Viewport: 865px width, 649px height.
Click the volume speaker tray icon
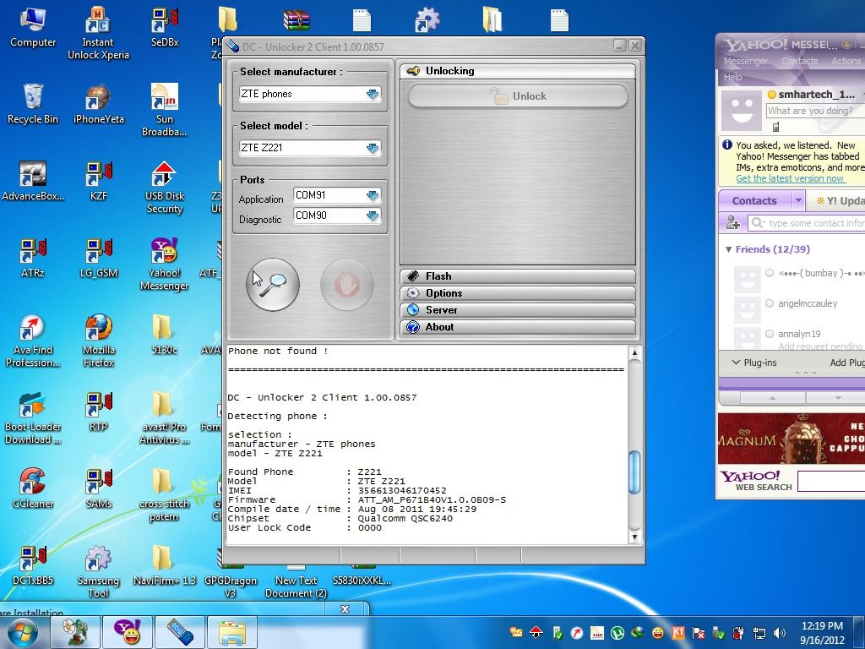tap(780, 633)
